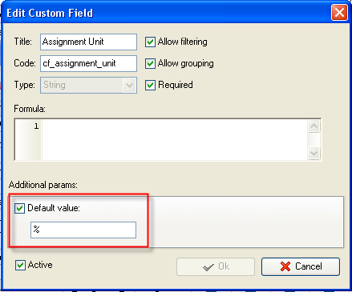The height and width of the screenshot is (292, 352).
Task: Click the red X icon on Cancel
Action: click(285, 266)
